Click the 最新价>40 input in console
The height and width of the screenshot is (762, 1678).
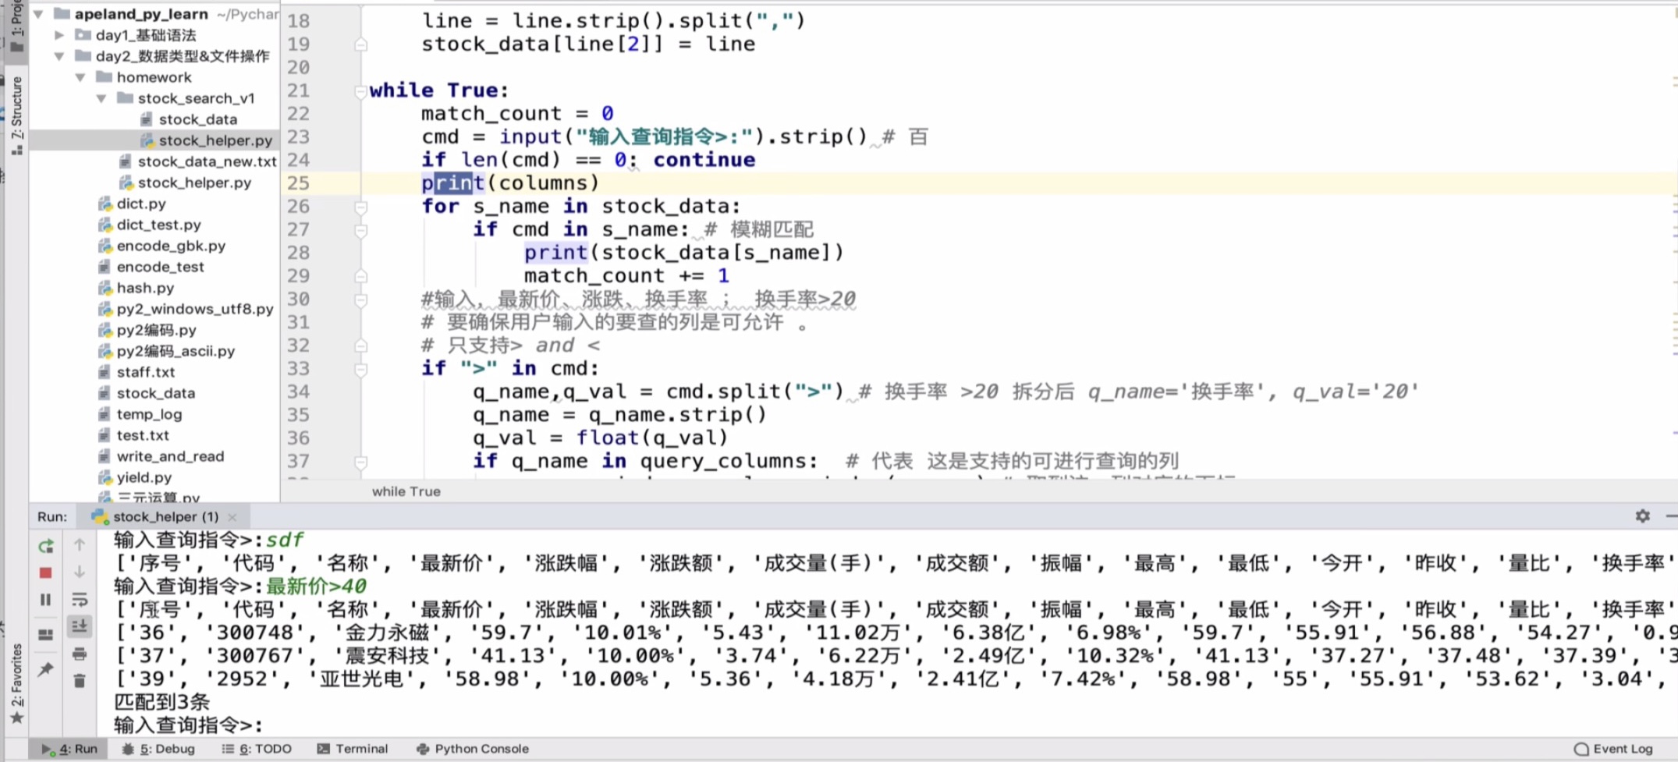tap(316, 586)
